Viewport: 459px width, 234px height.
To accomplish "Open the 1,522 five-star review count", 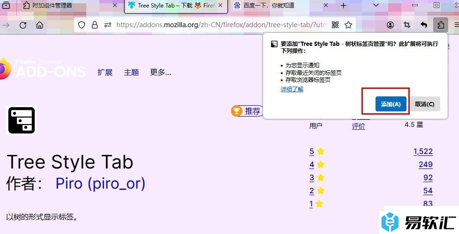I will click(x=423, y=151).
